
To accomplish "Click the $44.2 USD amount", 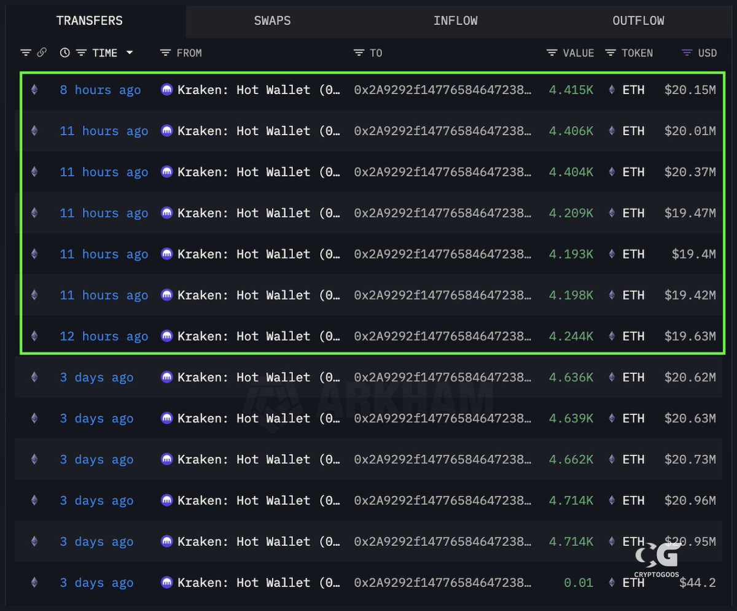I will pos(697,583).
